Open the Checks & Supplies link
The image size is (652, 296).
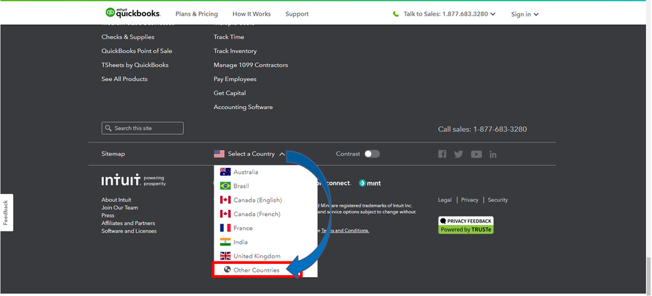[x=127, y=37]
